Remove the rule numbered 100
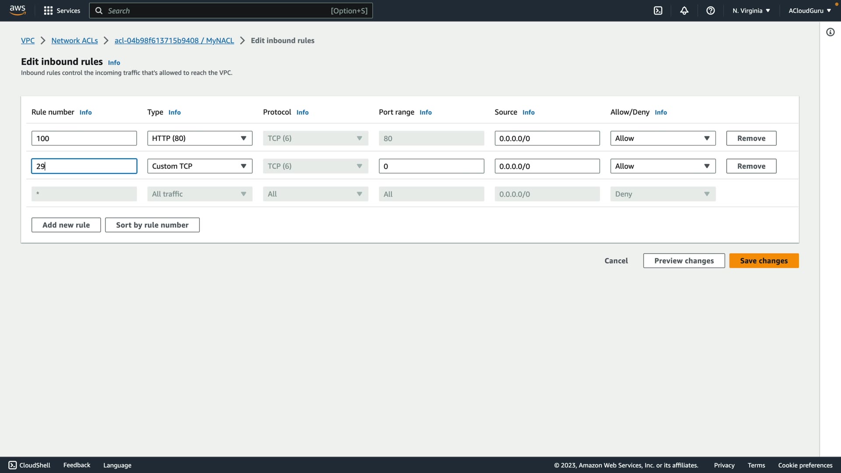Image resolution: width=841 pixels, height=473 pixels. tap(751, 138)
